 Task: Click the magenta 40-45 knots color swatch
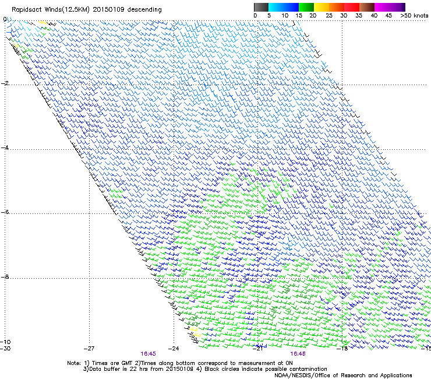[382, 7]
